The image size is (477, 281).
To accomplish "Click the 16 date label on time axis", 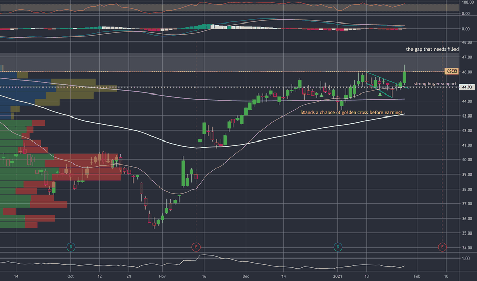I will point(204,276).
